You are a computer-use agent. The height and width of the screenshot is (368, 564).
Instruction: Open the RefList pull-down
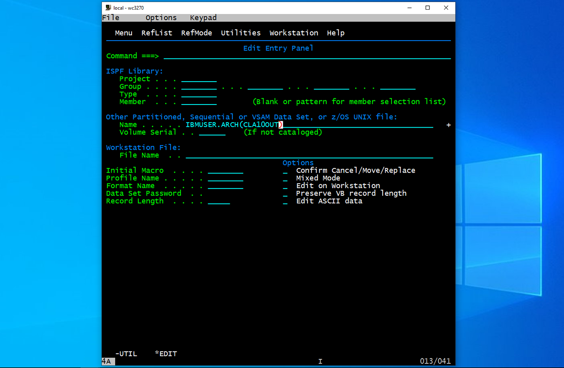[x=157, y=33]
